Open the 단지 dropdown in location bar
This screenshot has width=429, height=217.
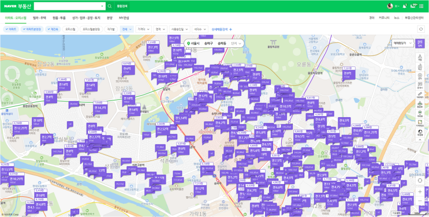(236, 43)
